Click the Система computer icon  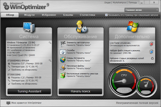coord(29,27)
